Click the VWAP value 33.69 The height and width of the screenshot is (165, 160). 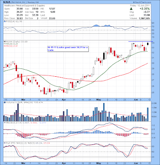(52, 18)
